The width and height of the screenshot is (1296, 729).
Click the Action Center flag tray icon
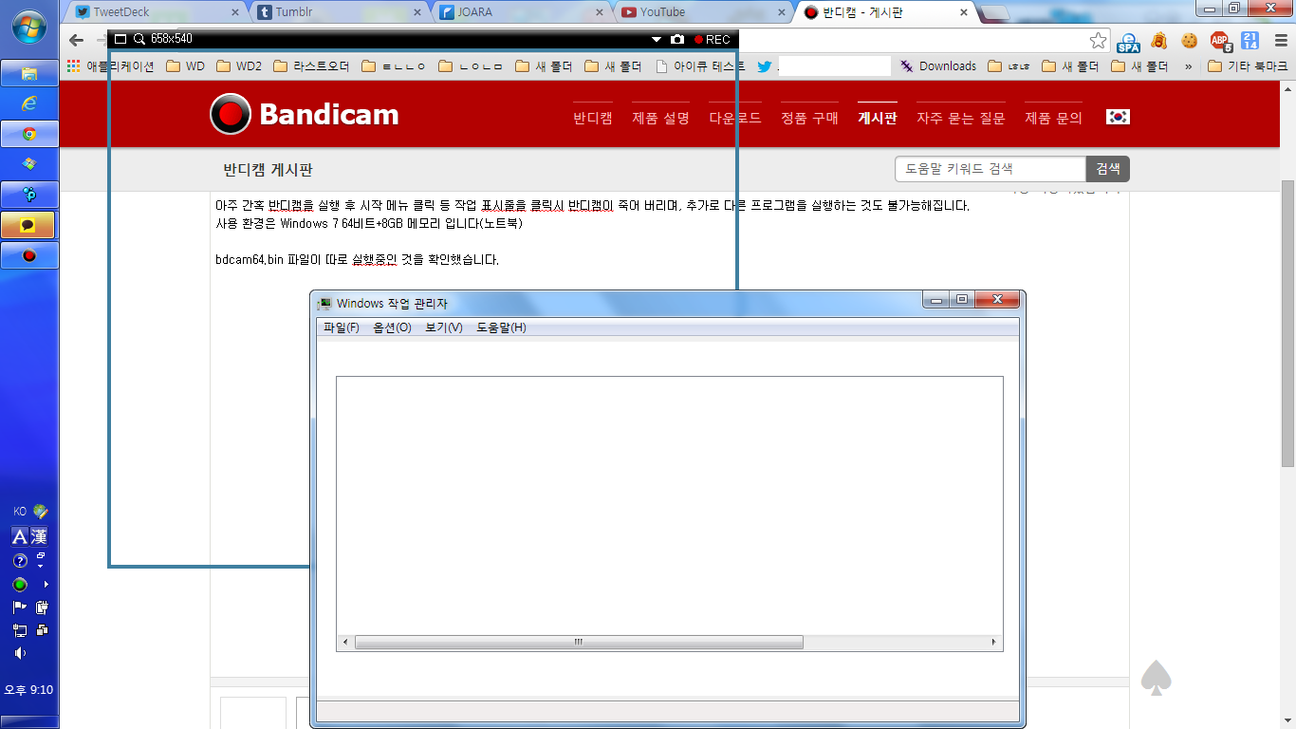coord(19,607)
